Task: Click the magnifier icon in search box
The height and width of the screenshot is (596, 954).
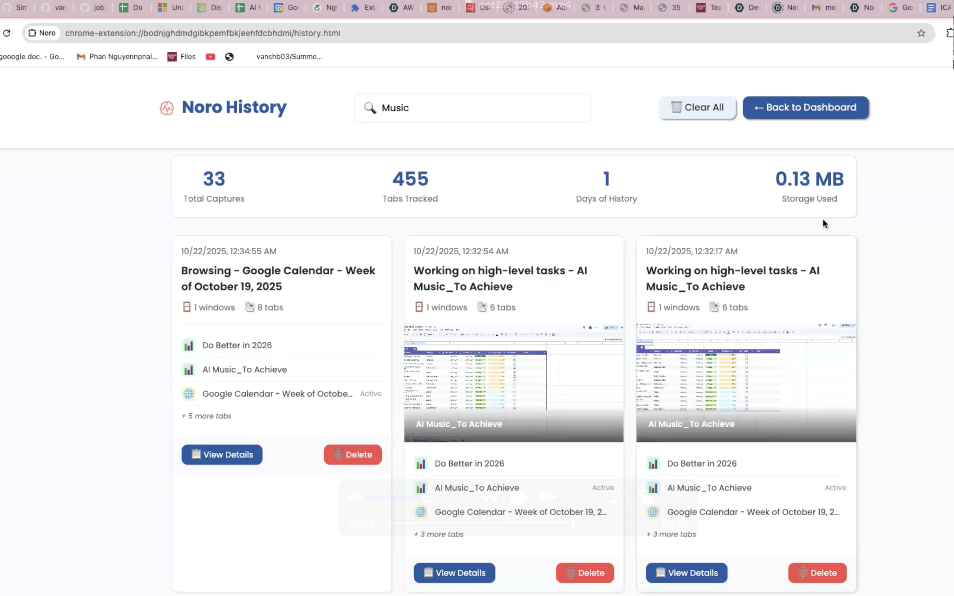Action: coord(370,107)
